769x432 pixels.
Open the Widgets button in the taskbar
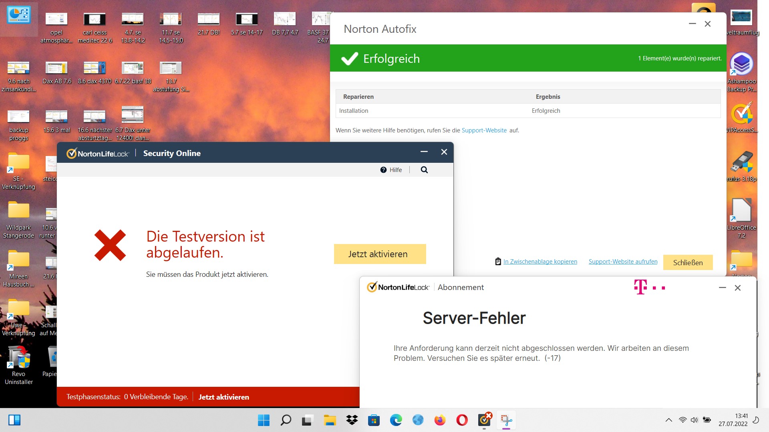click(14, 420)
